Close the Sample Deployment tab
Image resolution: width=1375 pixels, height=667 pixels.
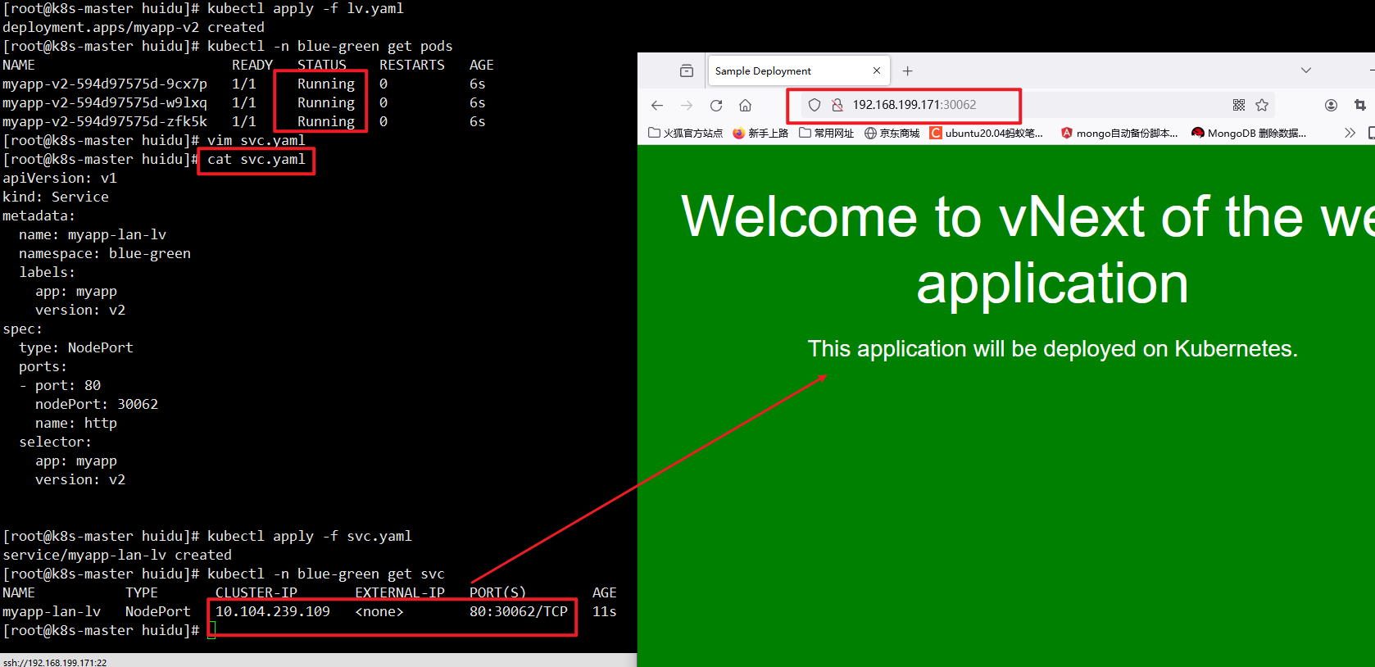coord(877,70)
